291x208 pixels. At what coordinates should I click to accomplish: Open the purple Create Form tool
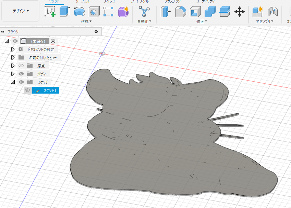tap(123, 12)
